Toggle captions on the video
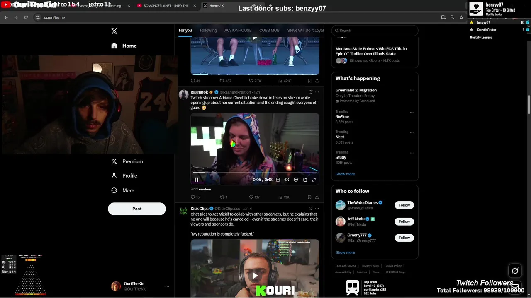The image size is (531, 298). pyautogui.click(x=278, y=180)
